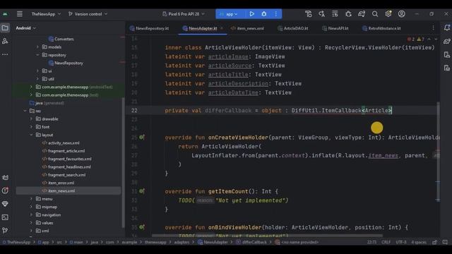Image resolution: width=452 pixels, height=254 pixels.
Task: Switch to NewsAPI.kt tab
Action: pyautogui.click(x=335, y=28)
